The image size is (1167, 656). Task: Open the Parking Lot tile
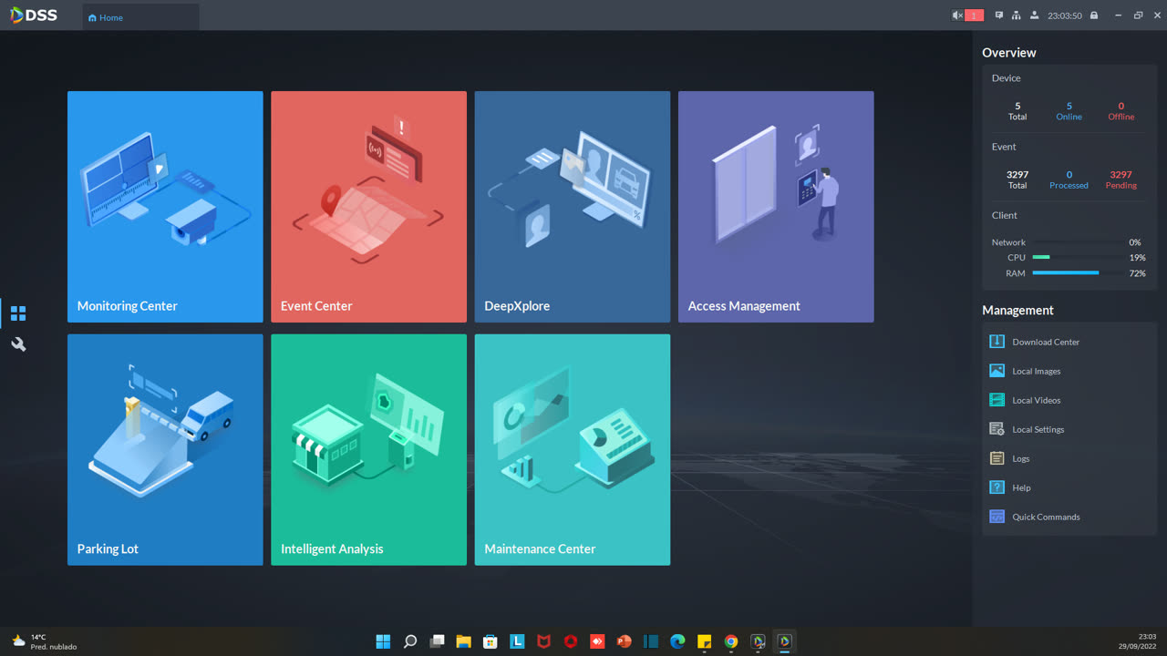pos(165,449)
